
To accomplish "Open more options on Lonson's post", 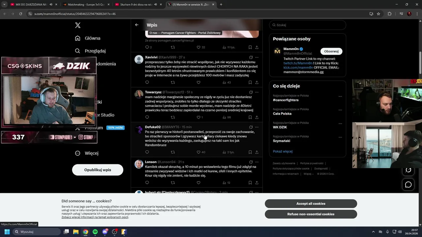I will 257,162.
